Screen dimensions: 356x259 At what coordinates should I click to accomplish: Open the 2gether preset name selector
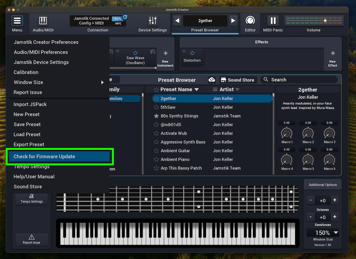205,21
